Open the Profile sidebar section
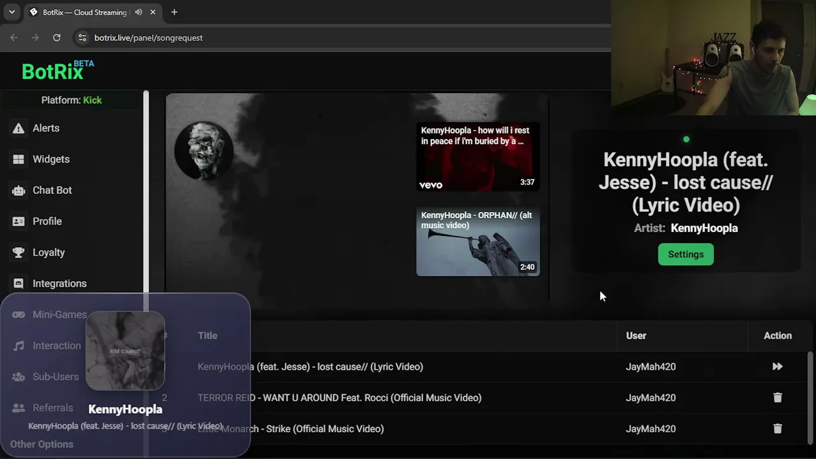Screen dimensions: 816x459 click(x=47, y=221)
